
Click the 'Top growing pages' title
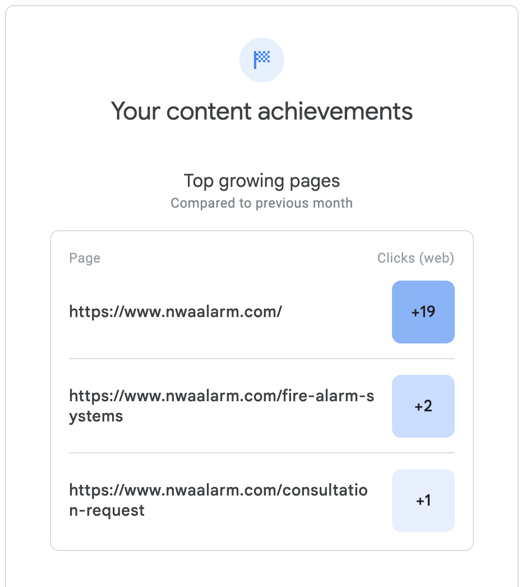(262, 181)
